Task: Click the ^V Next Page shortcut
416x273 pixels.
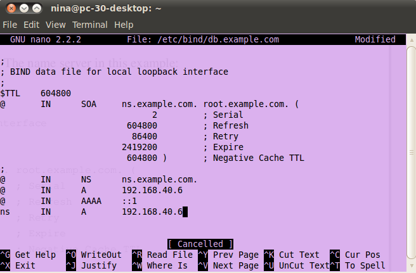Action: coord(228,266)
